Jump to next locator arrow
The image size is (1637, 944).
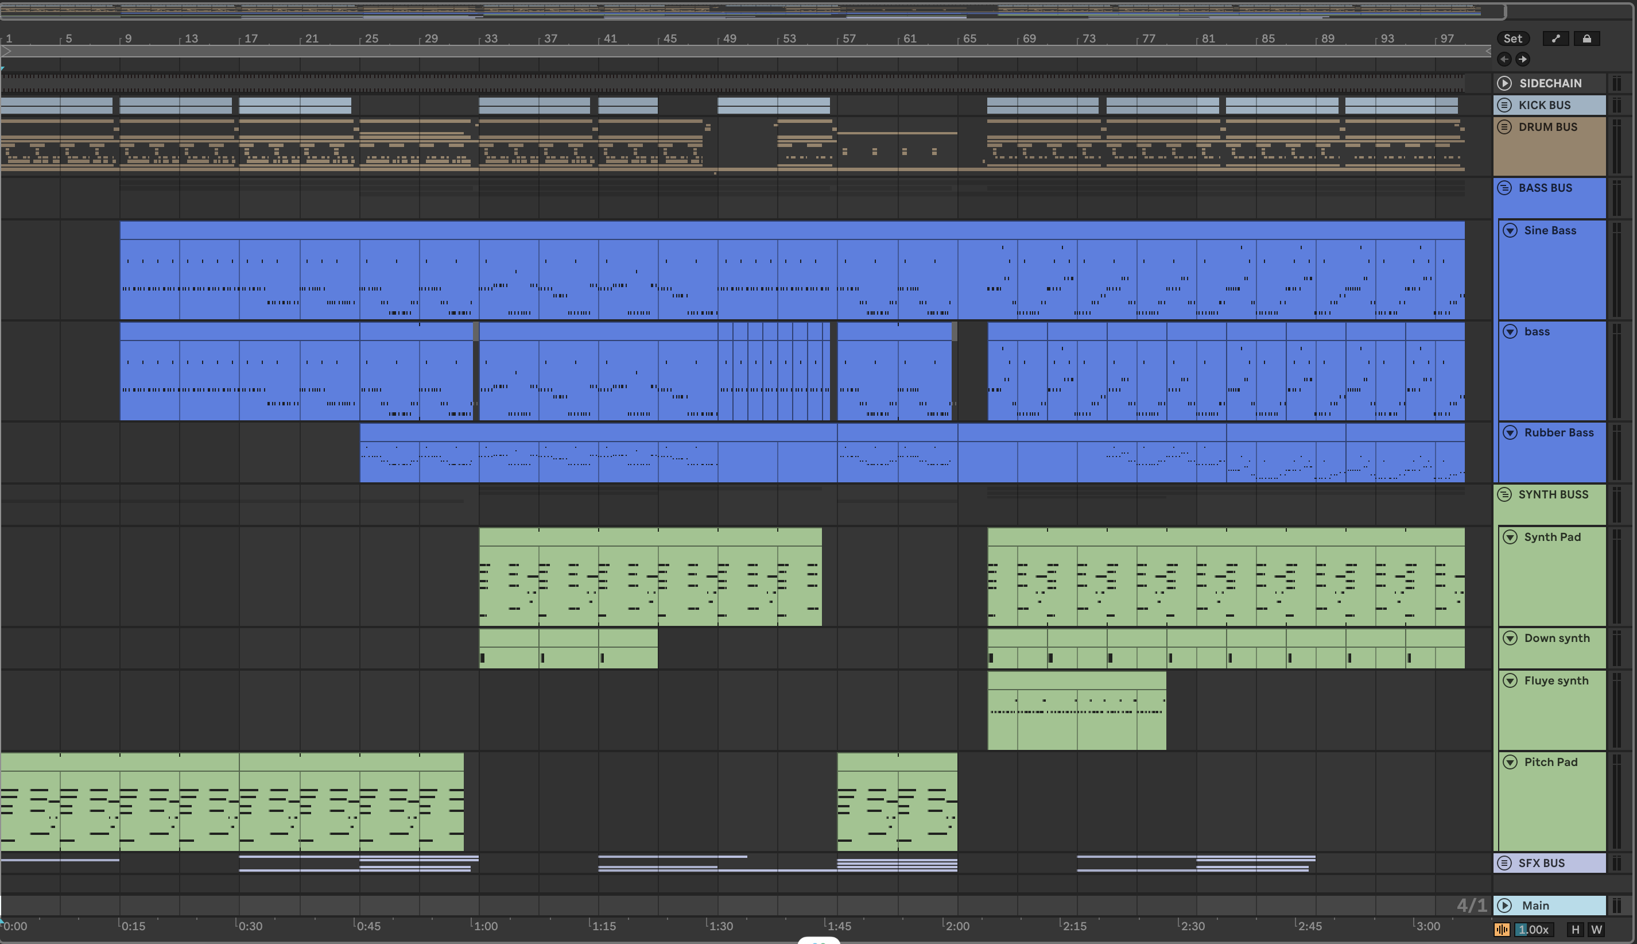coord(1522,59)
